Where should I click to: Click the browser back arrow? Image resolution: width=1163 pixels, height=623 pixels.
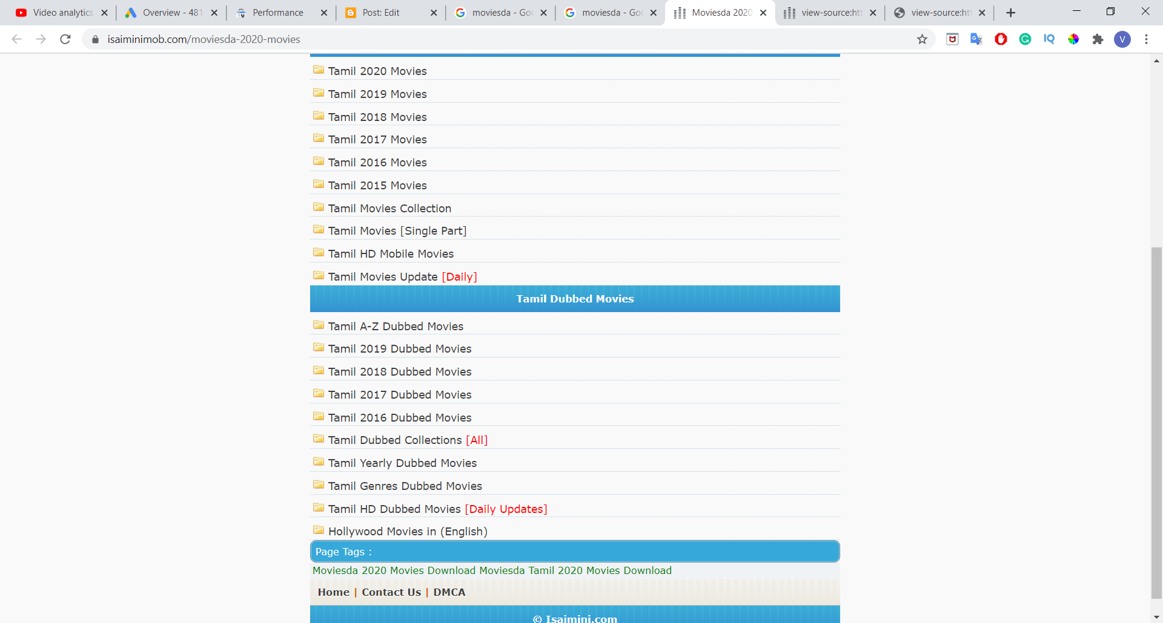click(17, 39)
